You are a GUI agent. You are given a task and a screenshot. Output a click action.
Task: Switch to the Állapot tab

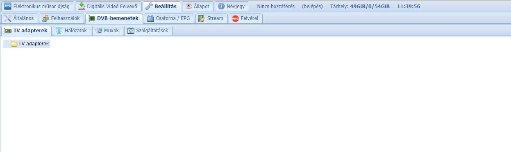198,6
